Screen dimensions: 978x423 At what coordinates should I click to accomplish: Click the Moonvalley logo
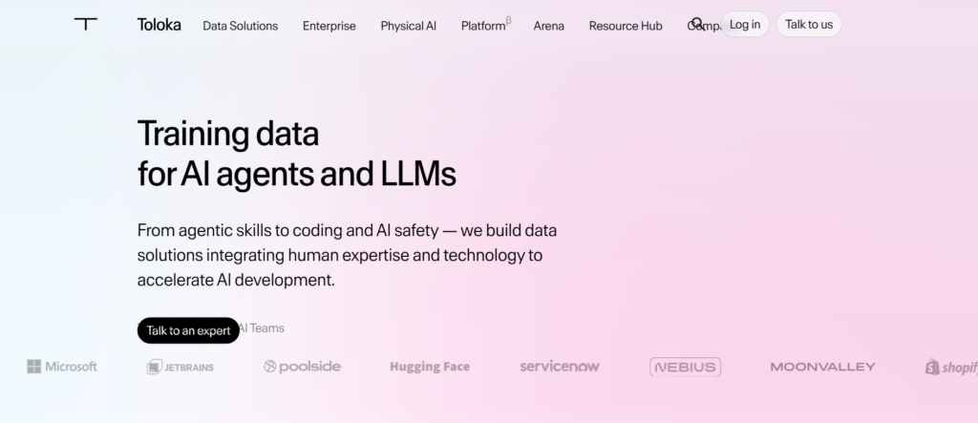[x=822, y=367]
